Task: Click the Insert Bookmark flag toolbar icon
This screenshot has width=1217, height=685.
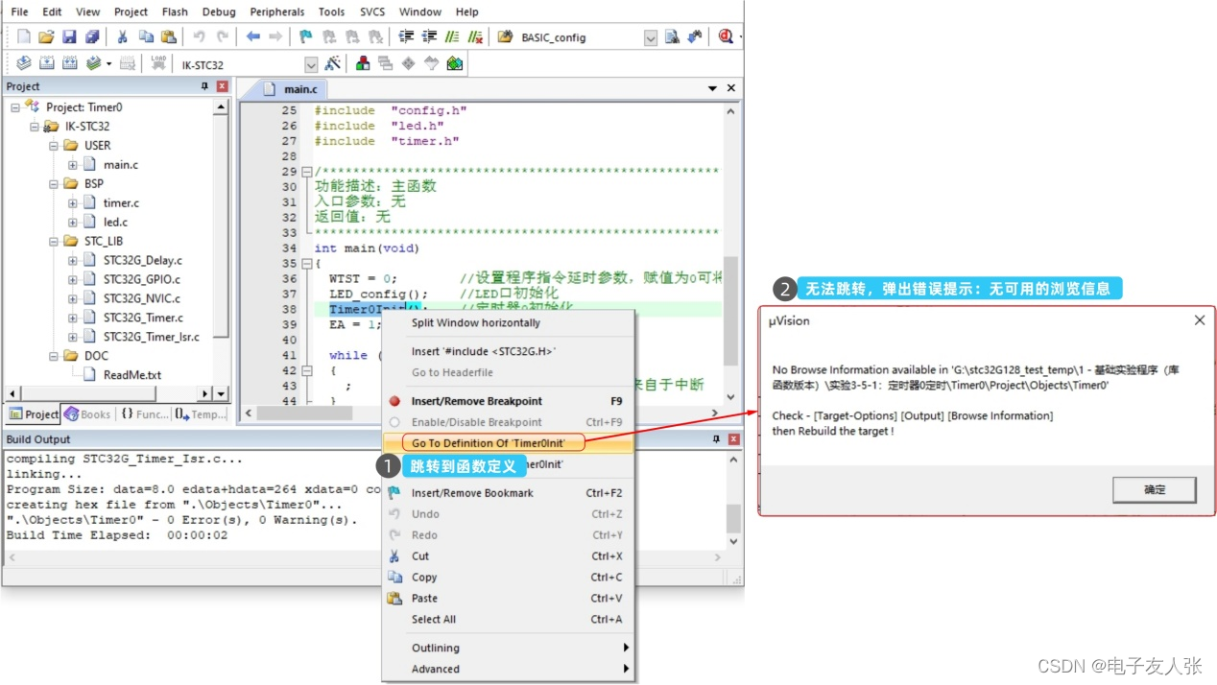Action: tap(305, 36)
